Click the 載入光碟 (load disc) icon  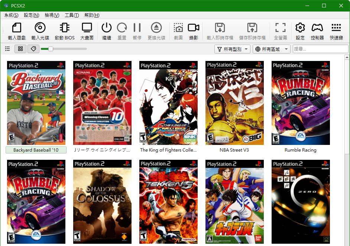40,27
